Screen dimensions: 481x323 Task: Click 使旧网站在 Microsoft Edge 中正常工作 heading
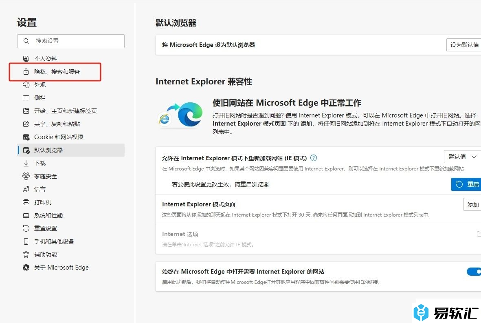287,102
